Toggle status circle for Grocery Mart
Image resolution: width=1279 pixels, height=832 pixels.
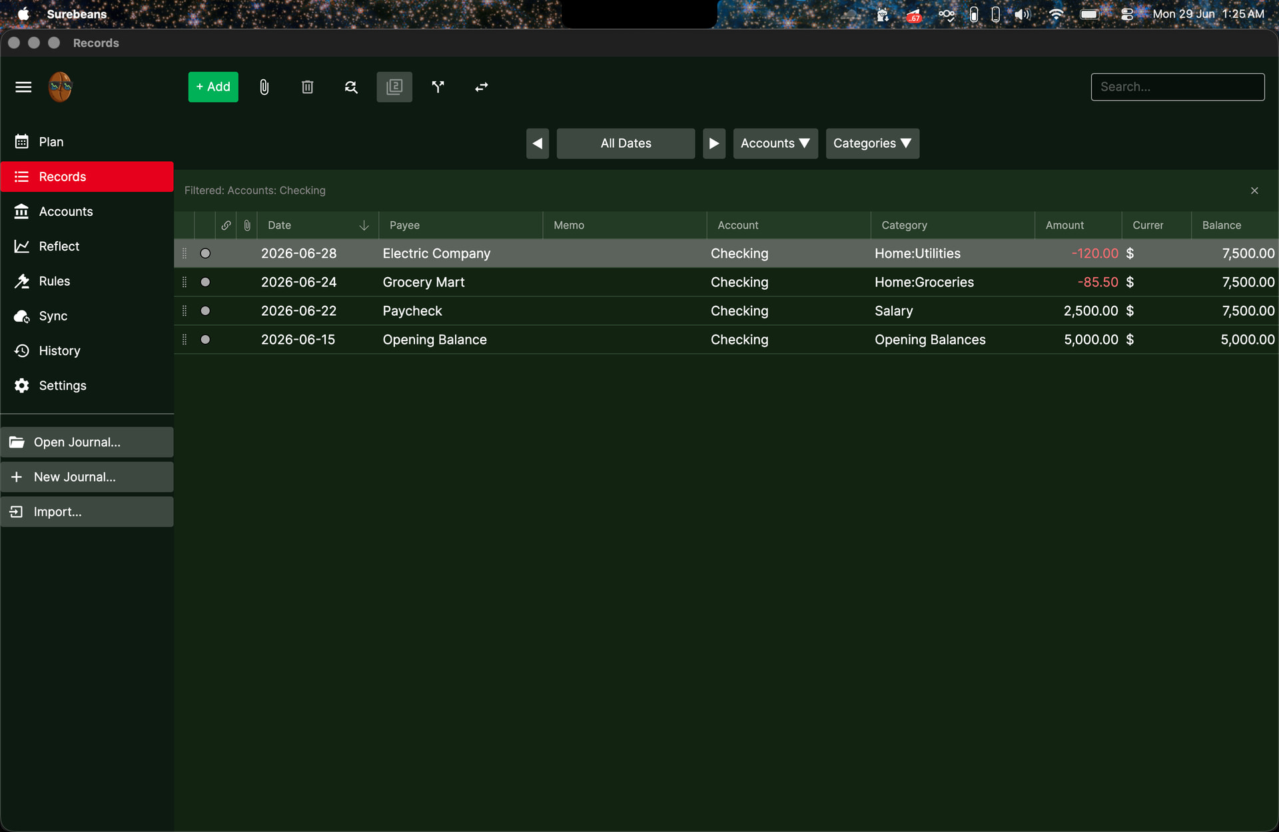tap(205, 282)
